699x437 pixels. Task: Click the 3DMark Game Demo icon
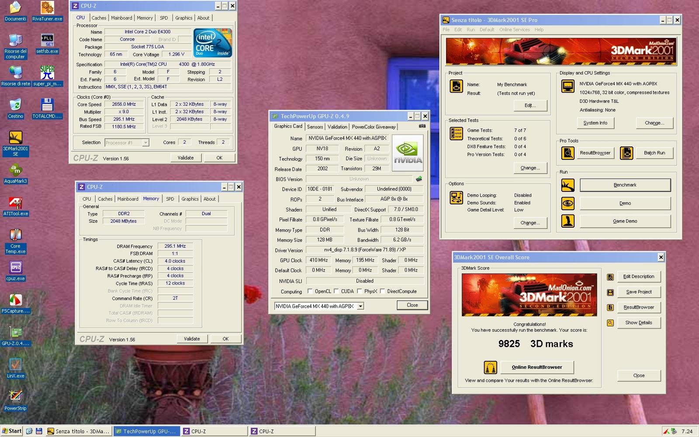(x=568, y=221)
